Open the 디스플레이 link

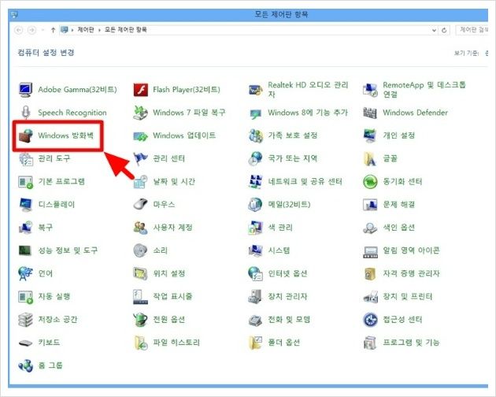pyautogui.click(x=57, y=205)
